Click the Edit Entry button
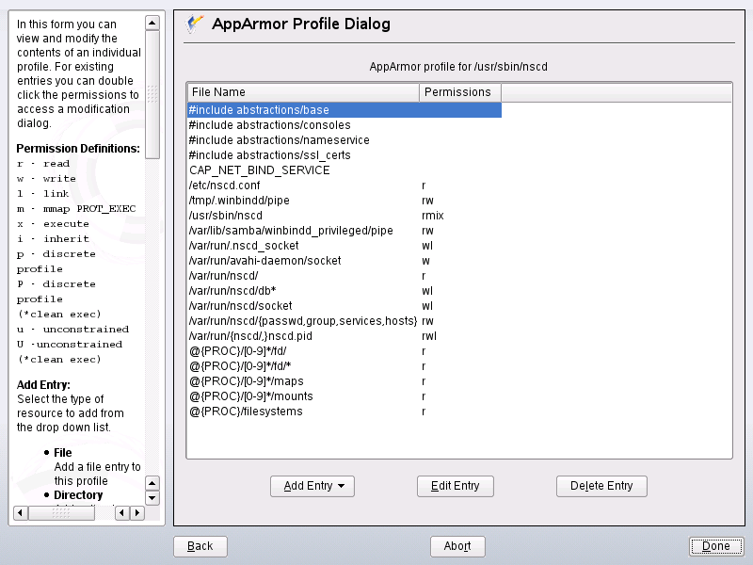 point(456,486)
